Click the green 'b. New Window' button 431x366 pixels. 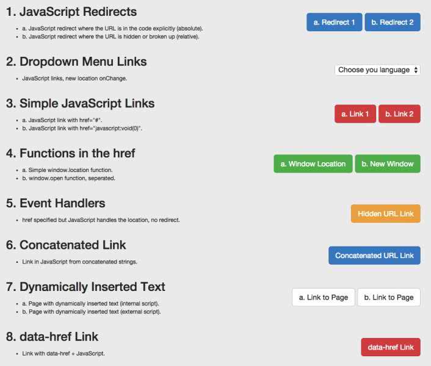coord(388,163)
